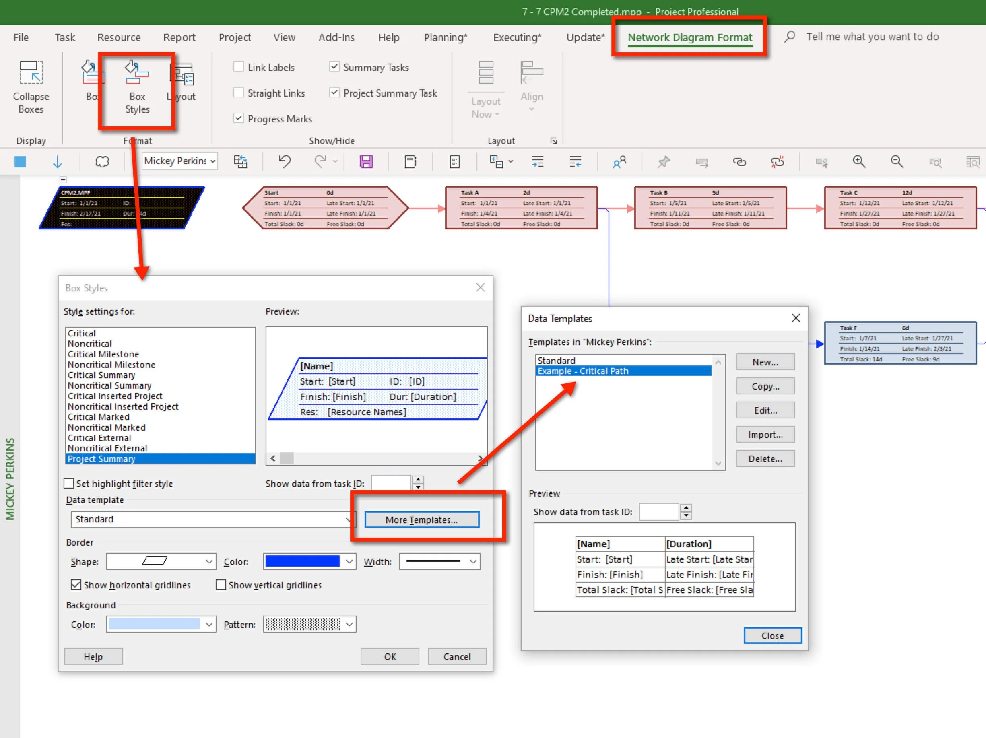Click Import in Data Templates dialog
Image resolution: width=986 pixels, height=738 pixels.
tap(765, 435)
